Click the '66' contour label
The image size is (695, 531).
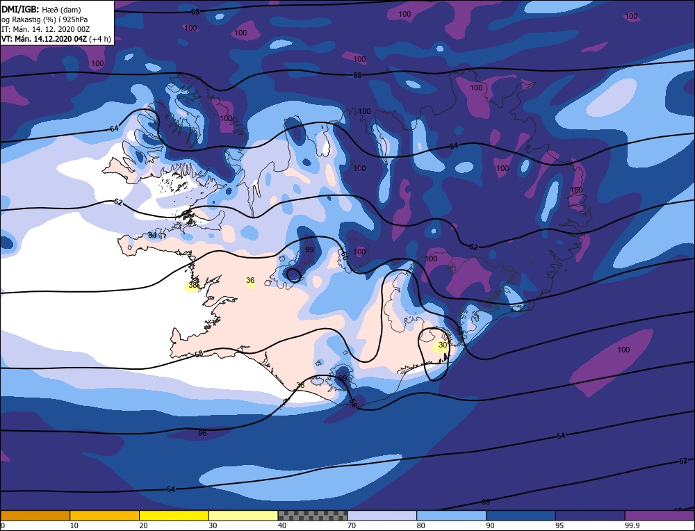(357, 75)
